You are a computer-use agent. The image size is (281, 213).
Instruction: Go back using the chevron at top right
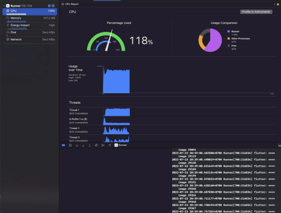(275, 4)
